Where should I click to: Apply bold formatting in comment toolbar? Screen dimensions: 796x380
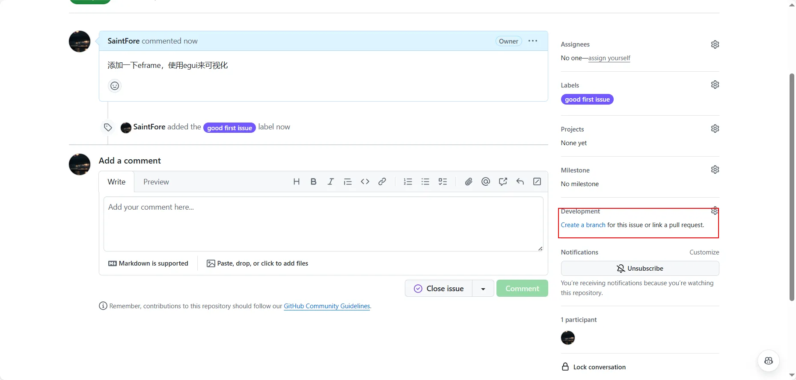click(x=313, y=182)
